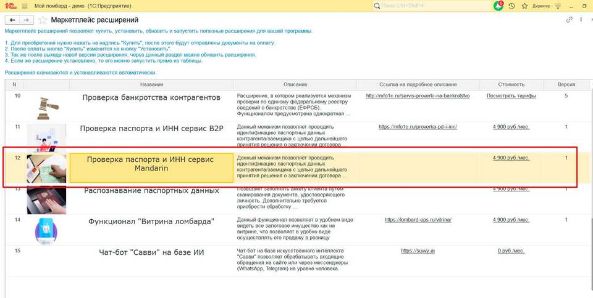
Task: Open the history clock icon
Action: tap(511, 6)
